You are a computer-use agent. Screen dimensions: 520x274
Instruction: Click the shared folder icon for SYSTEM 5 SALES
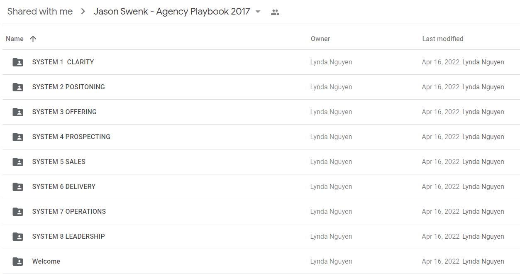tap(18, 162)
